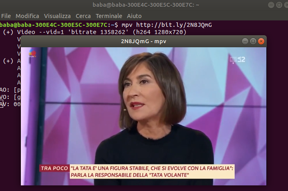Click the mpv title bar 2N8JQmG
The width and height of the screenshot is (288, 191).
pyautogui.click(x=143, y=41)
